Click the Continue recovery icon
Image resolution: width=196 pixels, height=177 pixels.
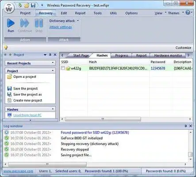[x=25, y=25]
